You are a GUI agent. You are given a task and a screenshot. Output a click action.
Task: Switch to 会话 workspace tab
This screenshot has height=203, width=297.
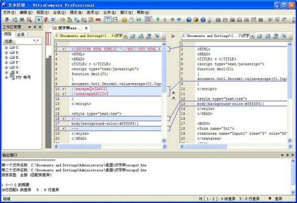click(x=21, y=35)
